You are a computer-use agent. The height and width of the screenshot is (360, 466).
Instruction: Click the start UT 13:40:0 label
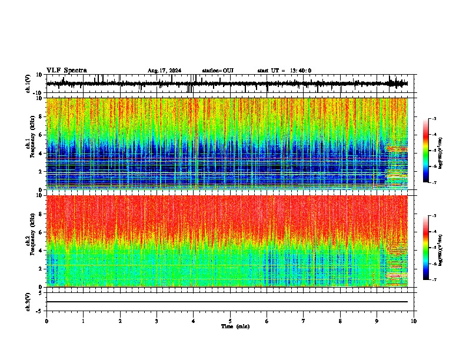tap(284, 71)
